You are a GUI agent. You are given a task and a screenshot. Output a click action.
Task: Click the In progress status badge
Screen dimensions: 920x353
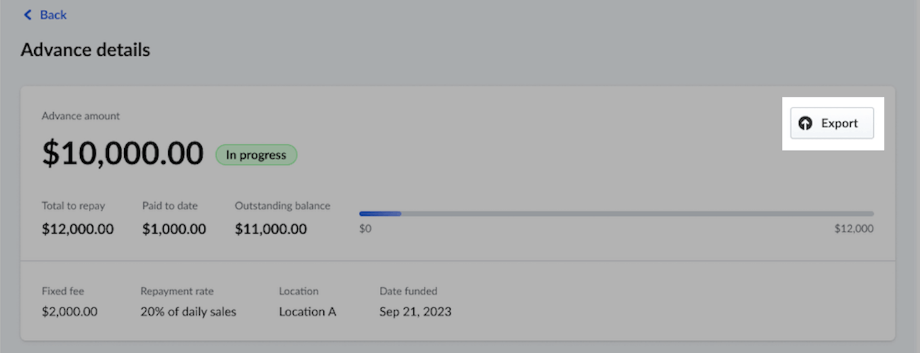pos(256,155)
